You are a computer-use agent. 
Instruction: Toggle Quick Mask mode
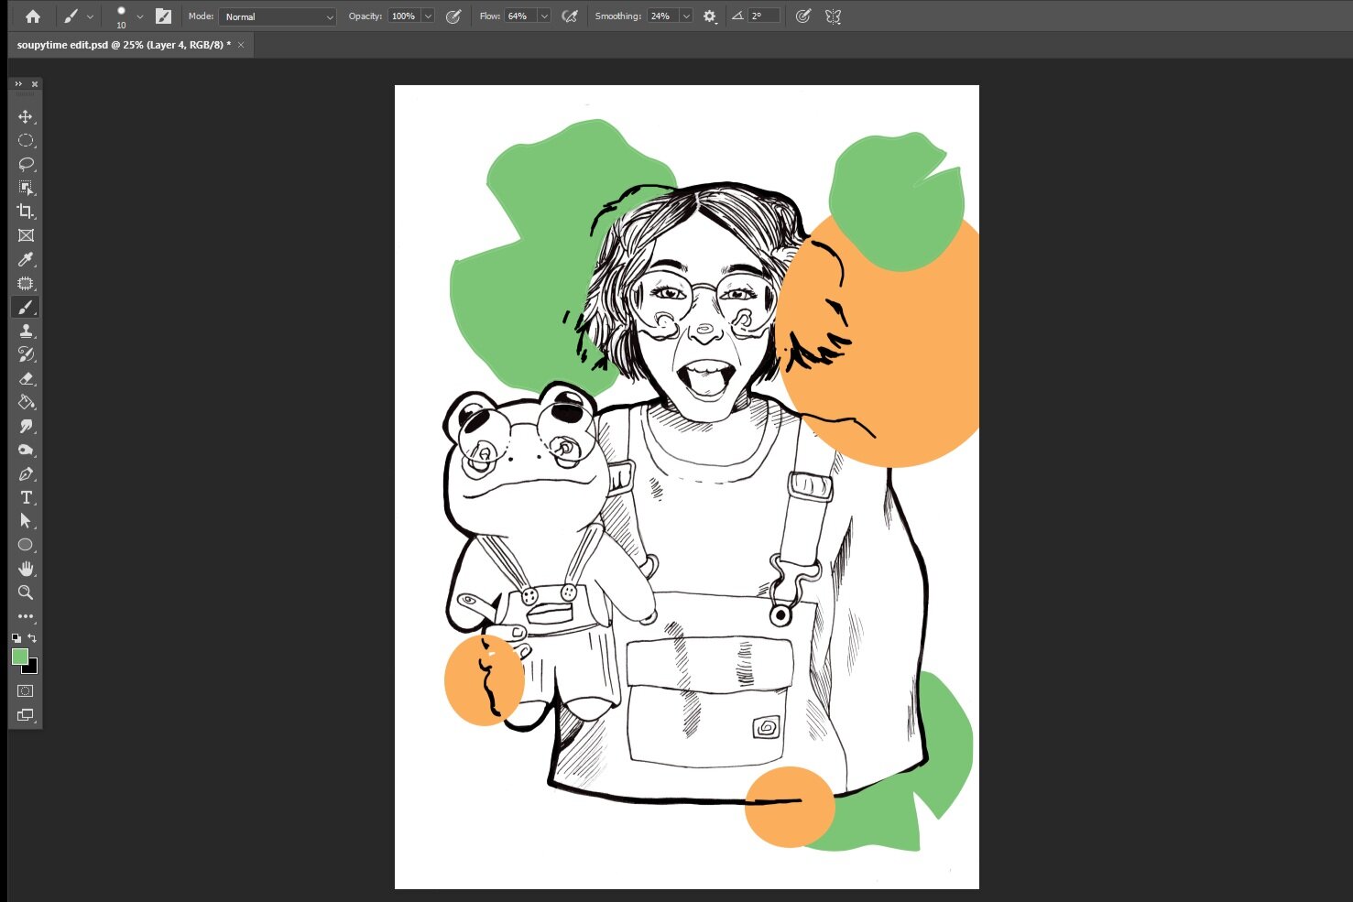(26, 691)
